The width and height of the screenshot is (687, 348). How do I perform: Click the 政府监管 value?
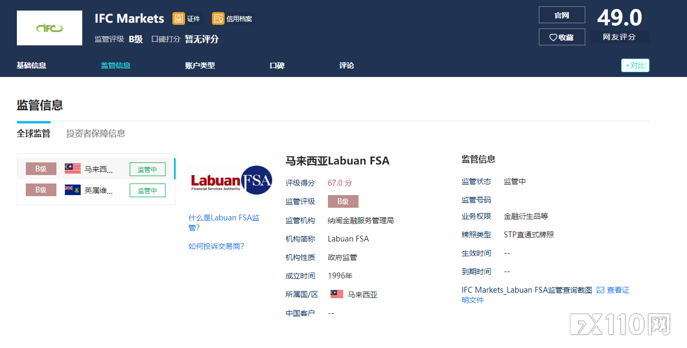[342, 257]
